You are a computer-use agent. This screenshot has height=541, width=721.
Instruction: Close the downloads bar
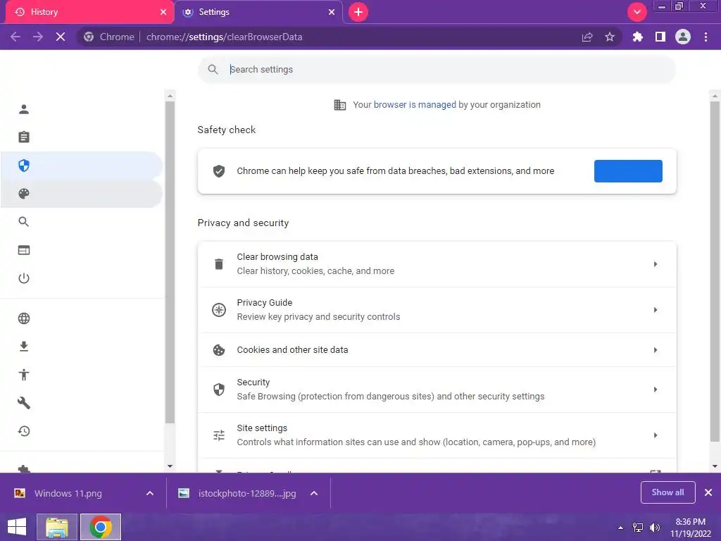[708, 492]
